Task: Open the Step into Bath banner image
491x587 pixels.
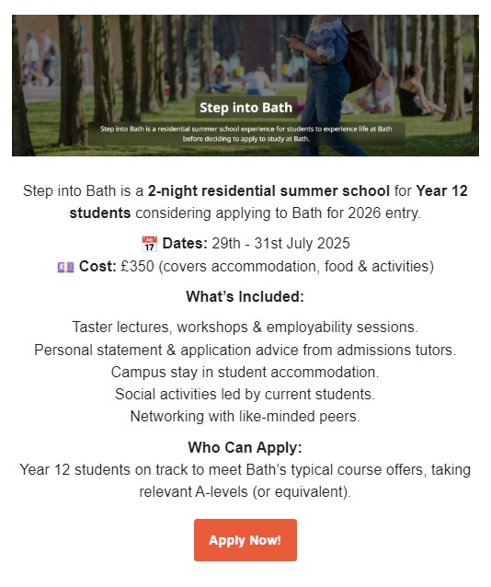Action: [x=245, y=86]
